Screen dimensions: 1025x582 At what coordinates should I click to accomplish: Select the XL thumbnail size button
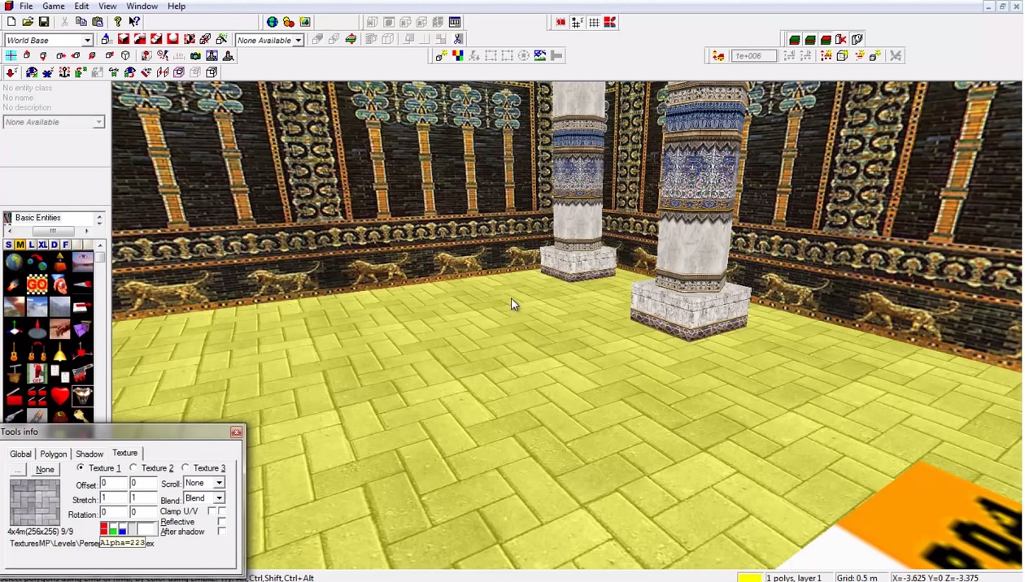pyautogui.click(x=42, y=245)
